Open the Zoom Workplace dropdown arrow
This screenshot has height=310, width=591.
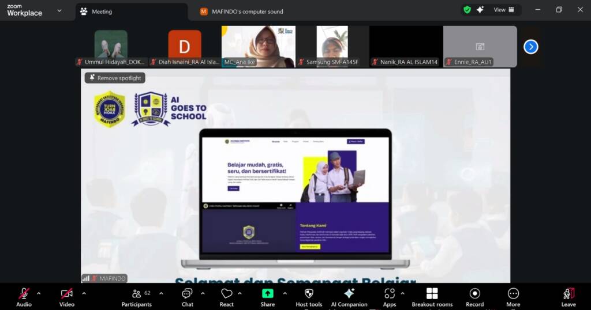(59, 10)
